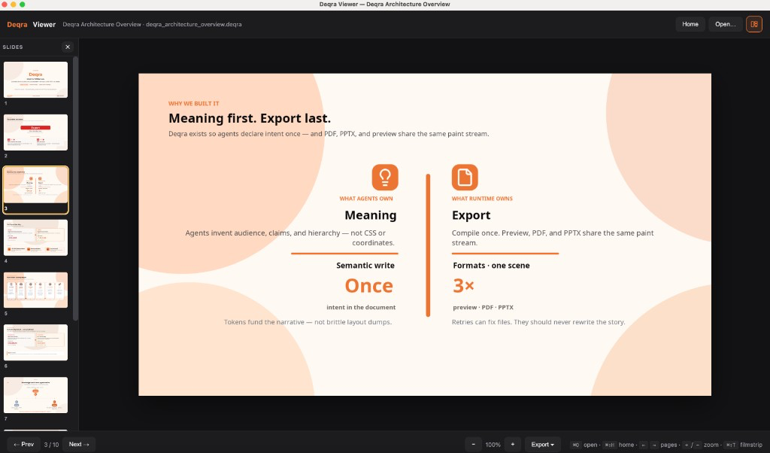Click the lightbulb icon above Meaning
Screen dimensions: 770x453
pyautogui.click(x=385, y=177)
